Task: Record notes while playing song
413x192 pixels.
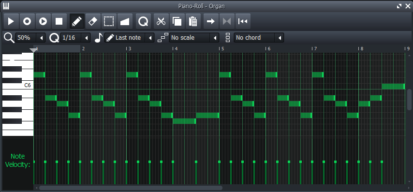Action: tap(43, 21)
